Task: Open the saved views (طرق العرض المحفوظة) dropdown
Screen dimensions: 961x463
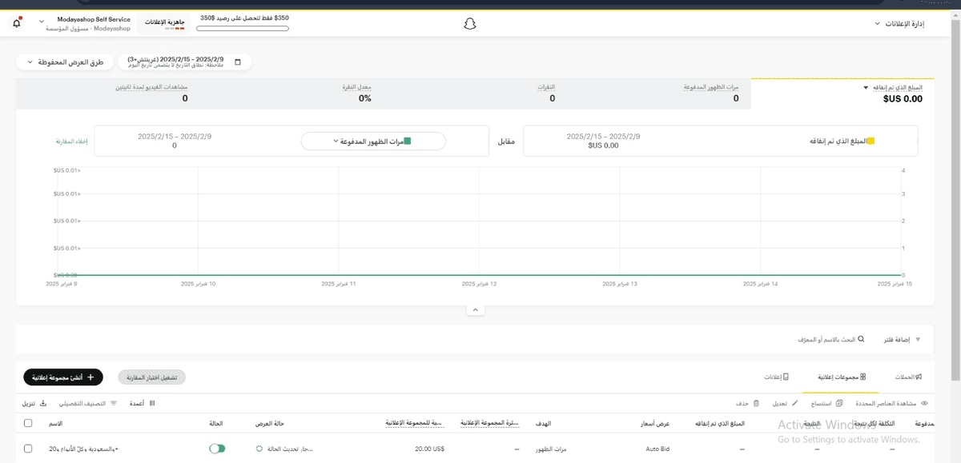Action: point(64,61)
